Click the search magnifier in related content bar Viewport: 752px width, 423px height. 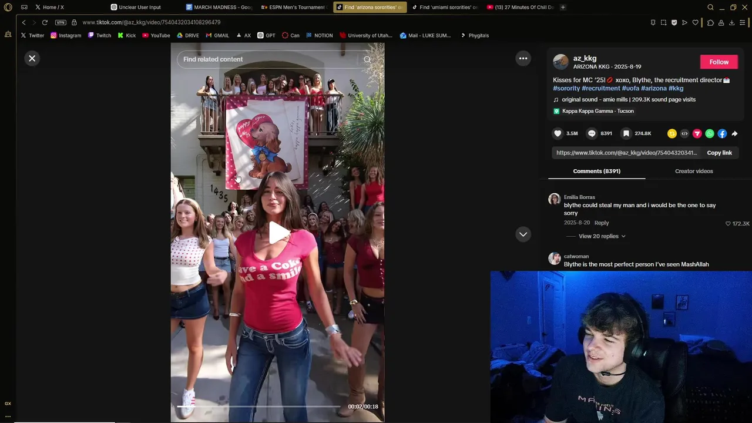coord(367,59)
